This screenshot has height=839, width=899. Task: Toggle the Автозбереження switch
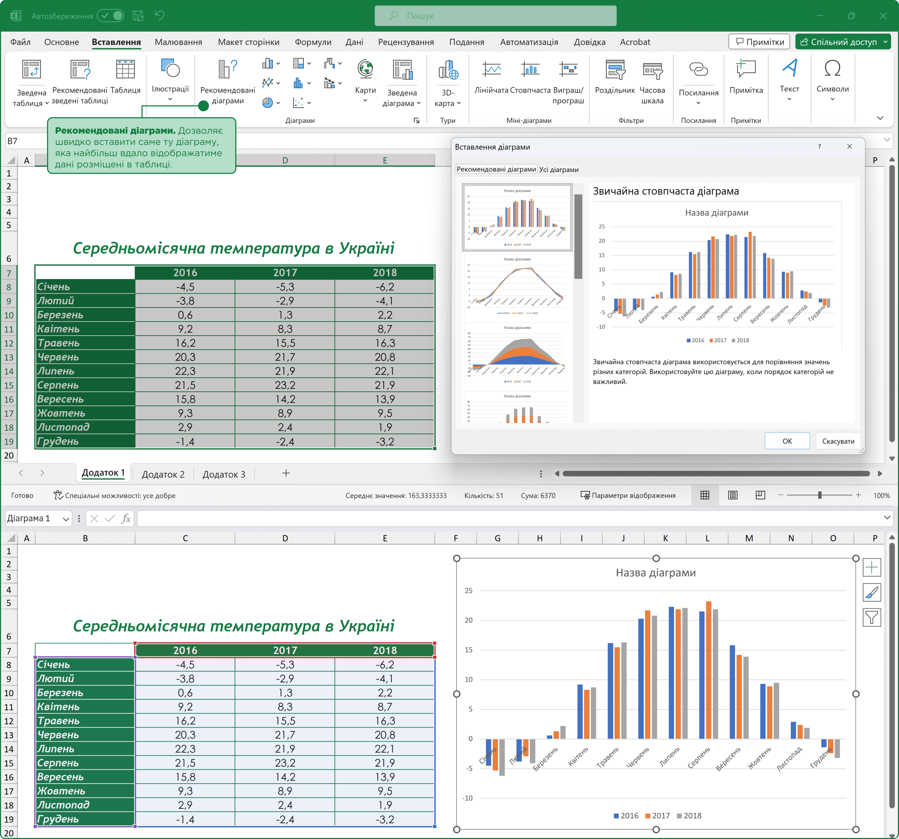point(111,16)
